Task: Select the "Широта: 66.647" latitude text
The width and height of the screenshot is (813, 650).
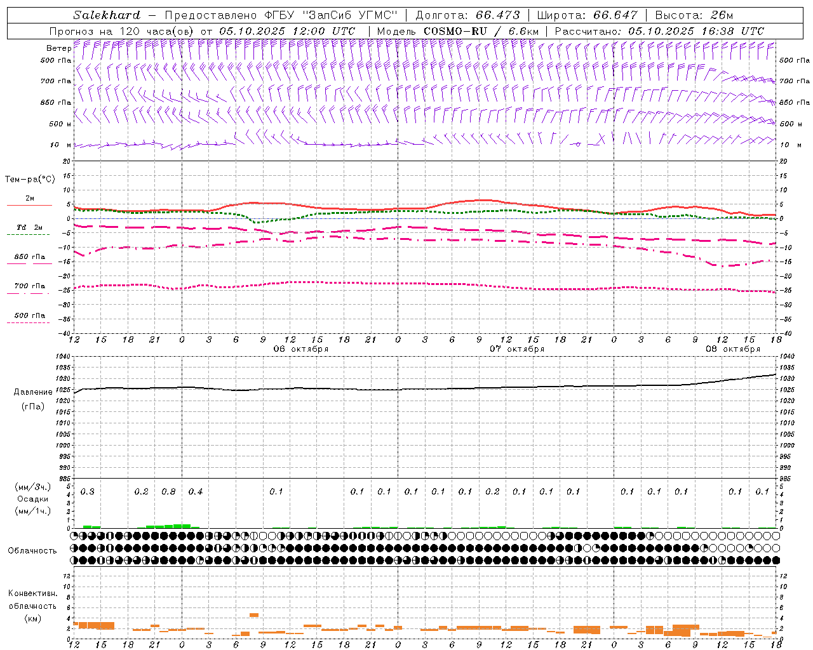Action: pos(588,15)
